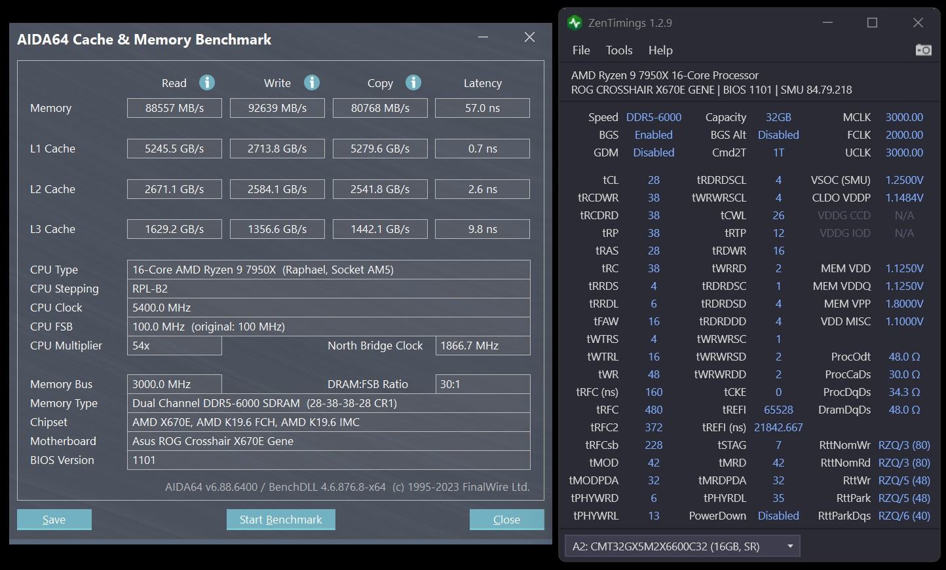The width and height of the screenshot is (946, 570).
Task: Click the Copy info icon in AIDA64
Action: click(x=413, y=82)
